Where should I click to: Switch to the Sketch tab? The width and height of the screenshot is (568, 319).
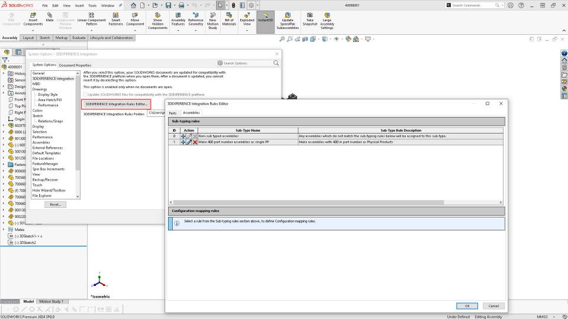click(x=44, y=38)
